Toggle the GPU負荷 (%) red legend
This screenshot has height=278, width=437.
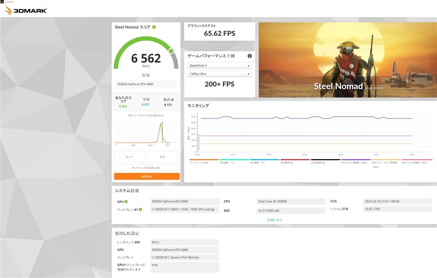point(295,161)
